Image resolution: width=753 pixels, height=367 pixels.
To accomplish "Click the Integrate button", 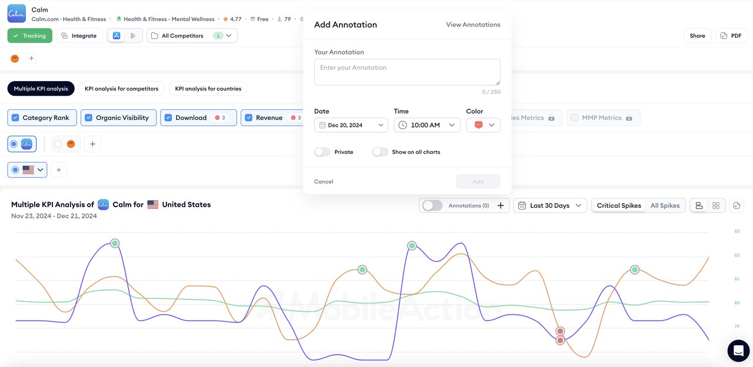I will click(79, 36).
